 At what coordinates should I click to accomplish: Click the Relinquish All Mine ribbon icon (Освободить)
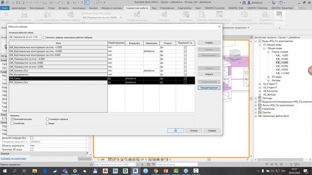[x=186, y=15]
